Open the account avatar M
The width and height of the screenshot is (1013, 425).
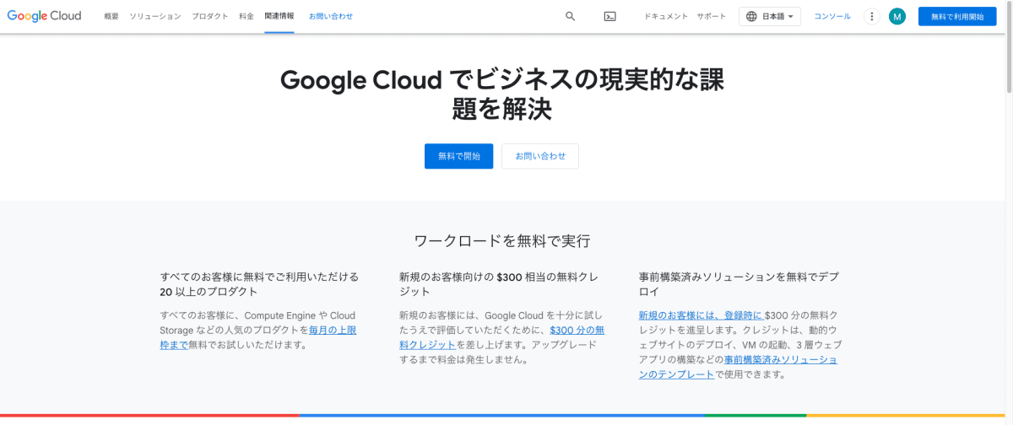(897, 16)
